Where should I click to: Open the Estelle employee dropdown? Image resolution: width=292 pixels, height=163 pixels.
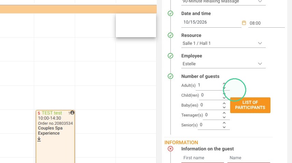point(223,64)
